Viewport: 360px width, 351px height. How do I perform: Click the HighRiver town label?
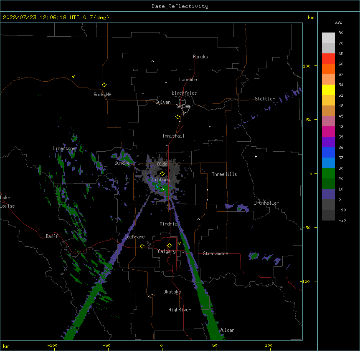180,310
